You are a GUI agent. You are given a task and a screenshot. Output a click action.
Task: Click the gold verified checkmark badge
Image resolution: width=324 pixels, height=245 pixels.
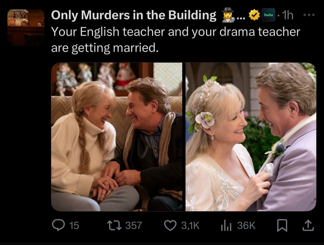tap(254, 15)
